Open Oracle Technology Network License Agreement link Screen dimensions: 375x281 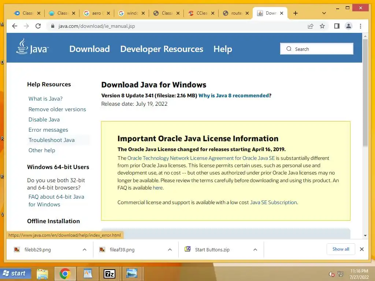[201, 158]
